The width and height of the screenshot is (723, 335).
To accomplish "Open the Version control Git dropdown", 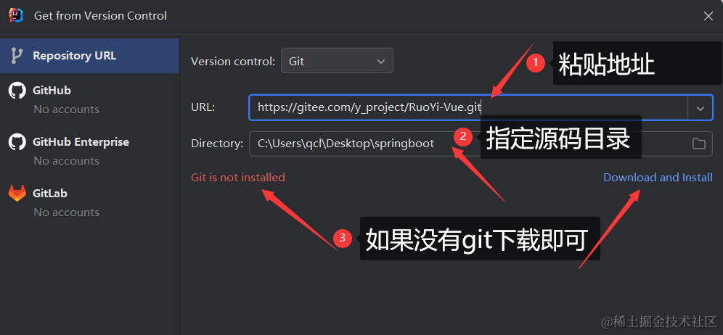I will coord(337,61).
